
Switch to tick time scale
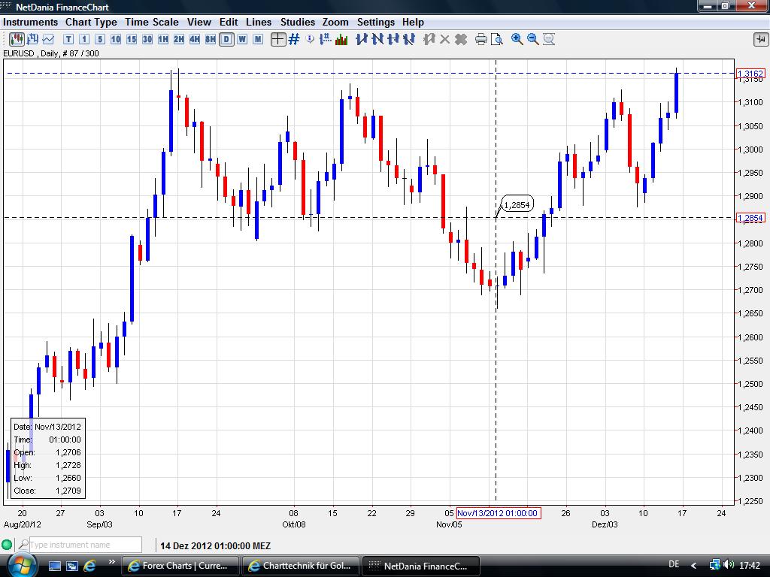click(x=68, y=39)
